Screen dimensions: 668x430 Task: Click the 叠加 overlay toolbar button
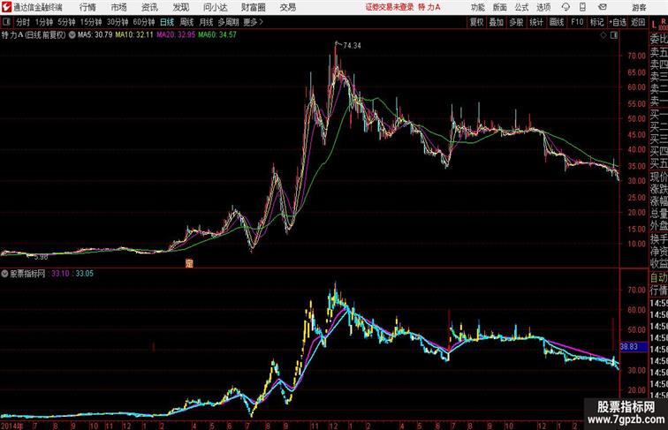click(x=497, y=22)
